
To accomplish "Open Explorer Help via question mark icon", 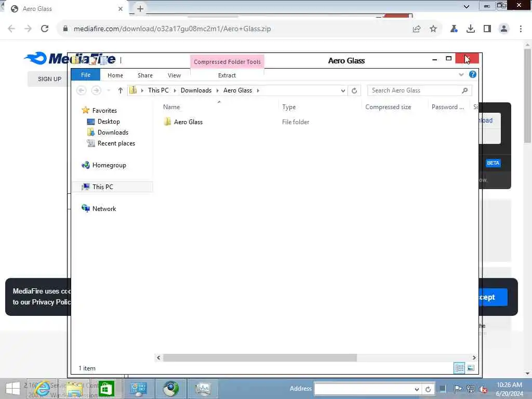I will tap(472, 74).
